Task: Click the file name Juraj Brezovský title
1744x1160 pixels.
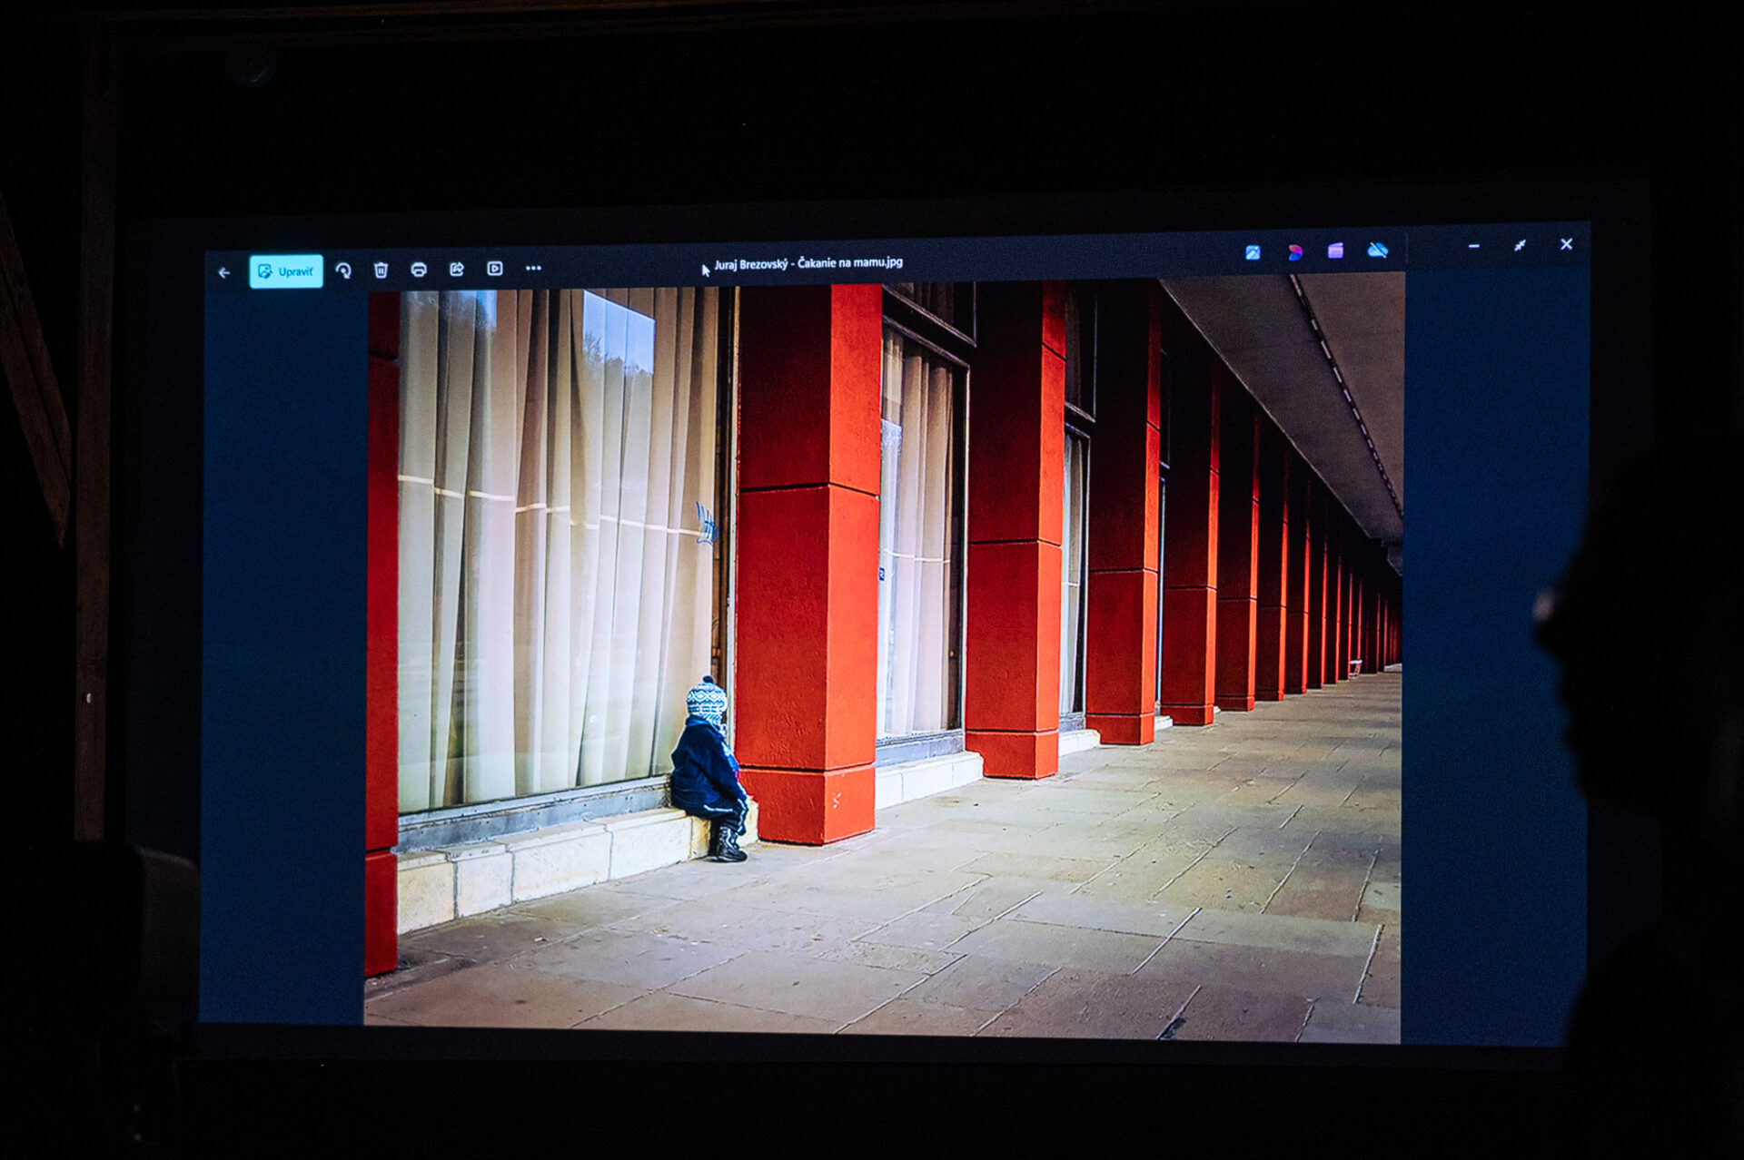Action: 808,263
